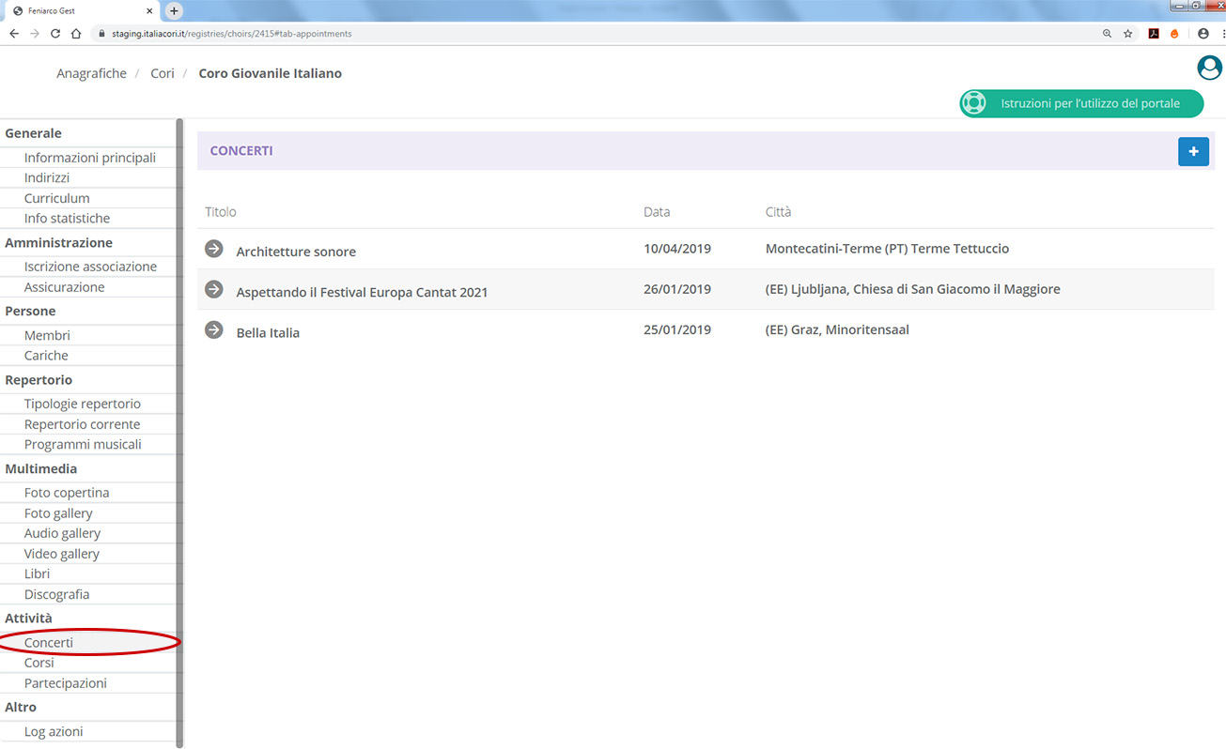Click the browser back arrow

tap(14, 34)
